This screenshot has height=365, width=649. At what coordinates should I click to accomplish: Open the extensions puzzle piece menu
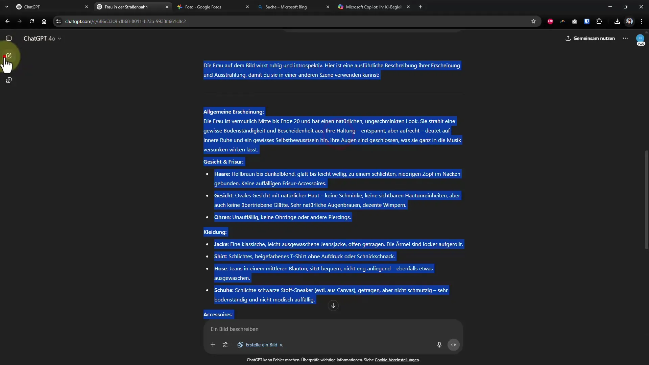tap(599, 21)
